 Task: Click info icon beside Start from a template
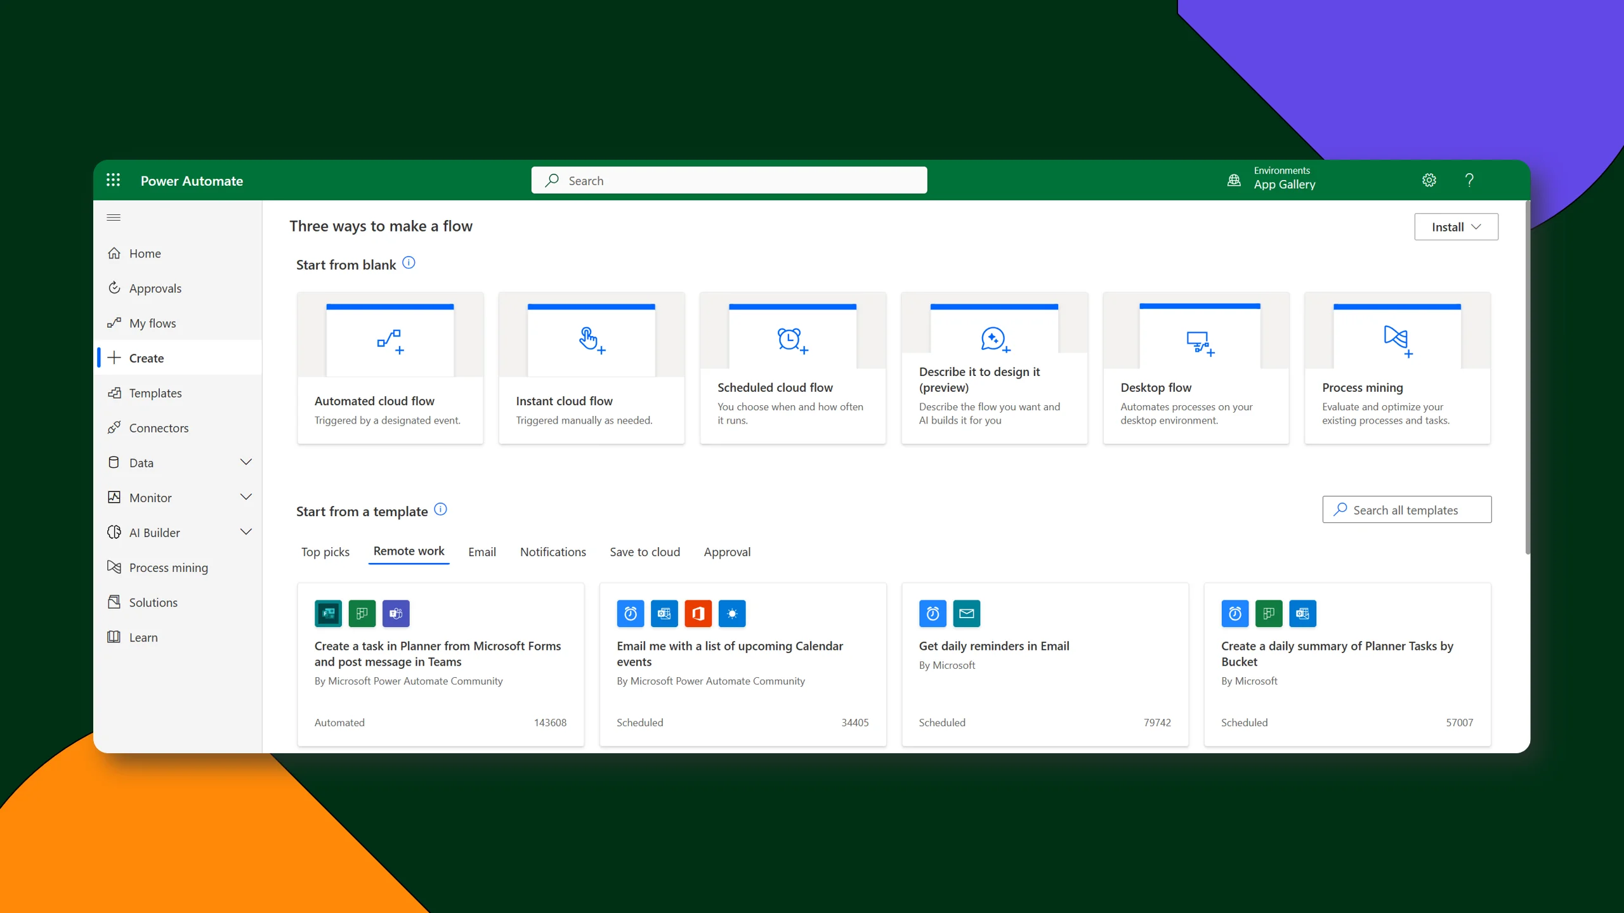pos(441,509)
